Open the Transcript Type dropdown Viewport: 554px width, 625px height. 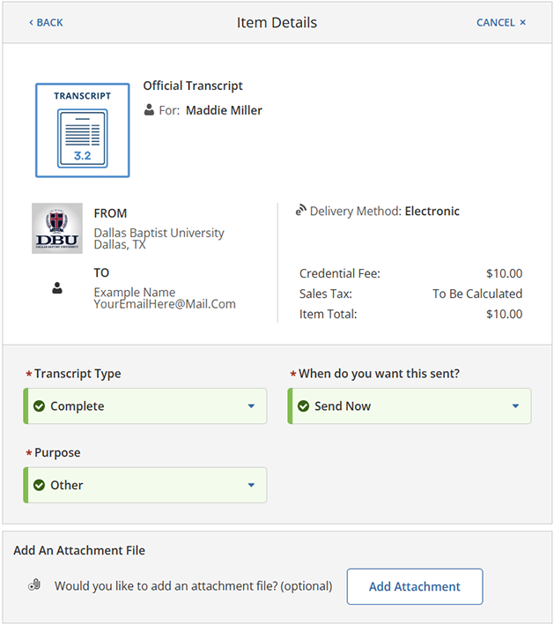(146, 406)
